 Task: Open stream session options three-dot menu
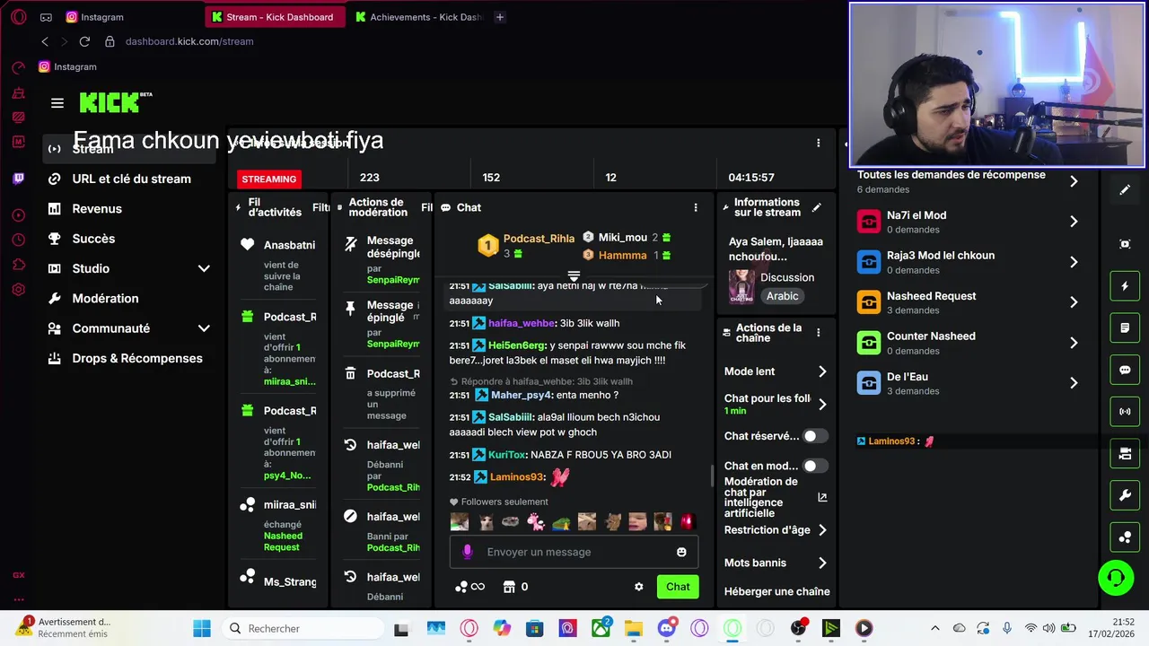[x=818, y=143]
